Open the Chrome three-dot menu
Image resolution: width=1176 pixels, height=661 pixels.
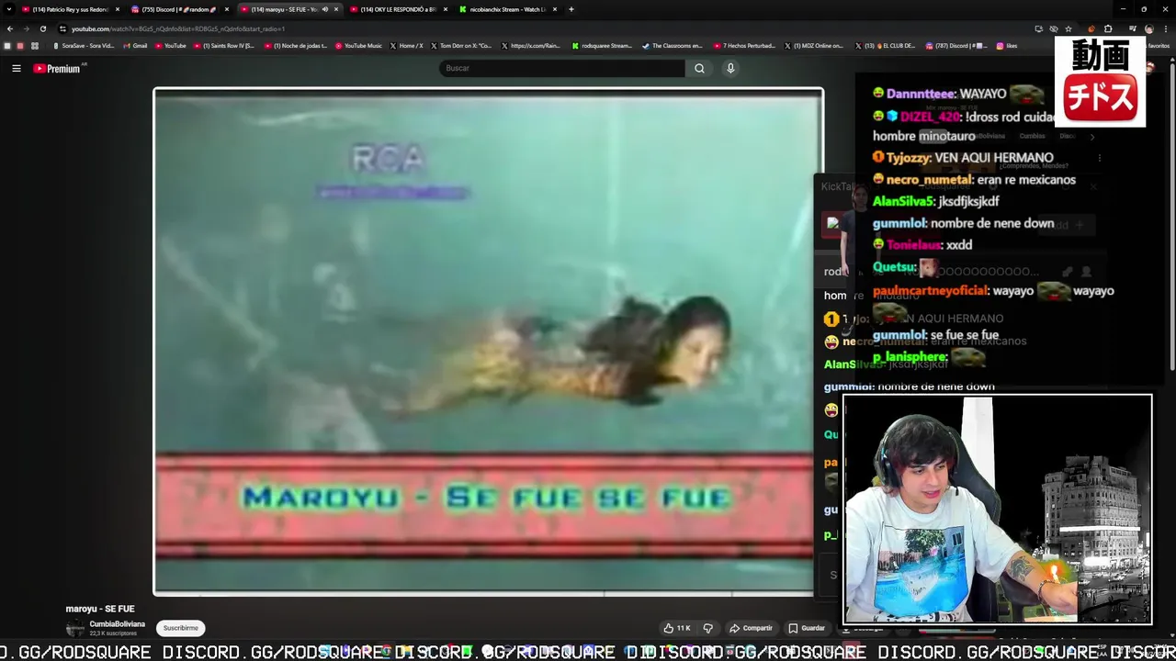1166,28
